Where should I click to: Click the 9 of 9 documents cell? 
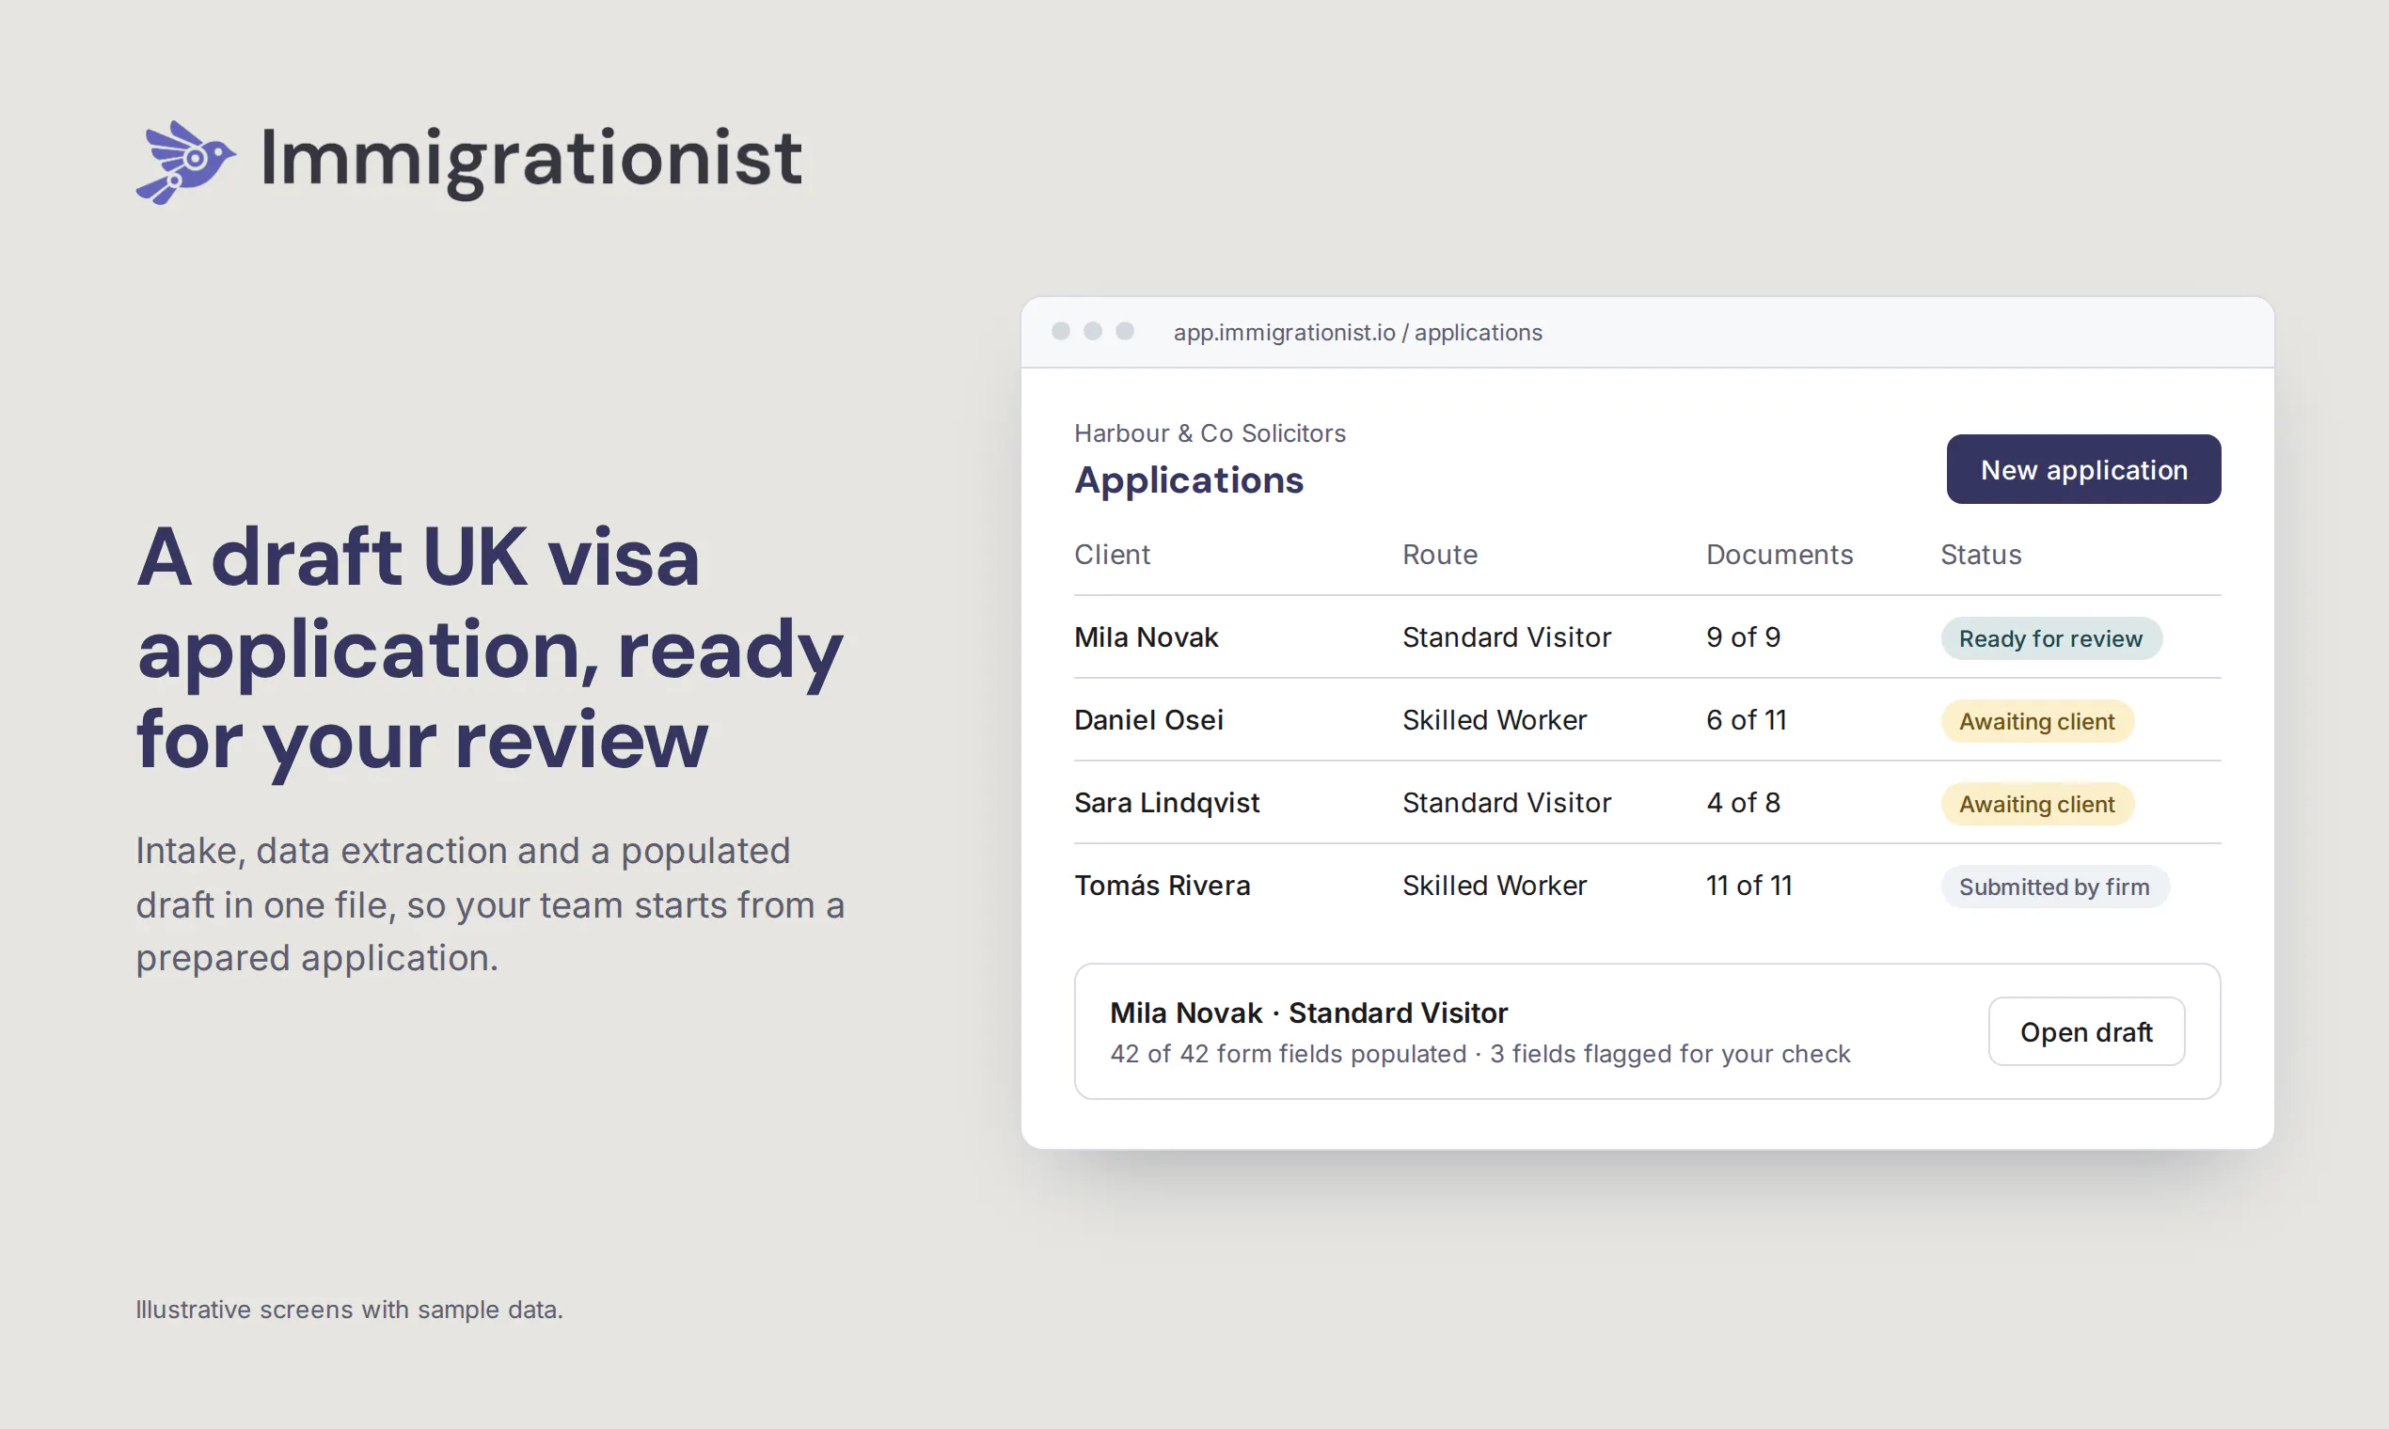point(1742,636)
